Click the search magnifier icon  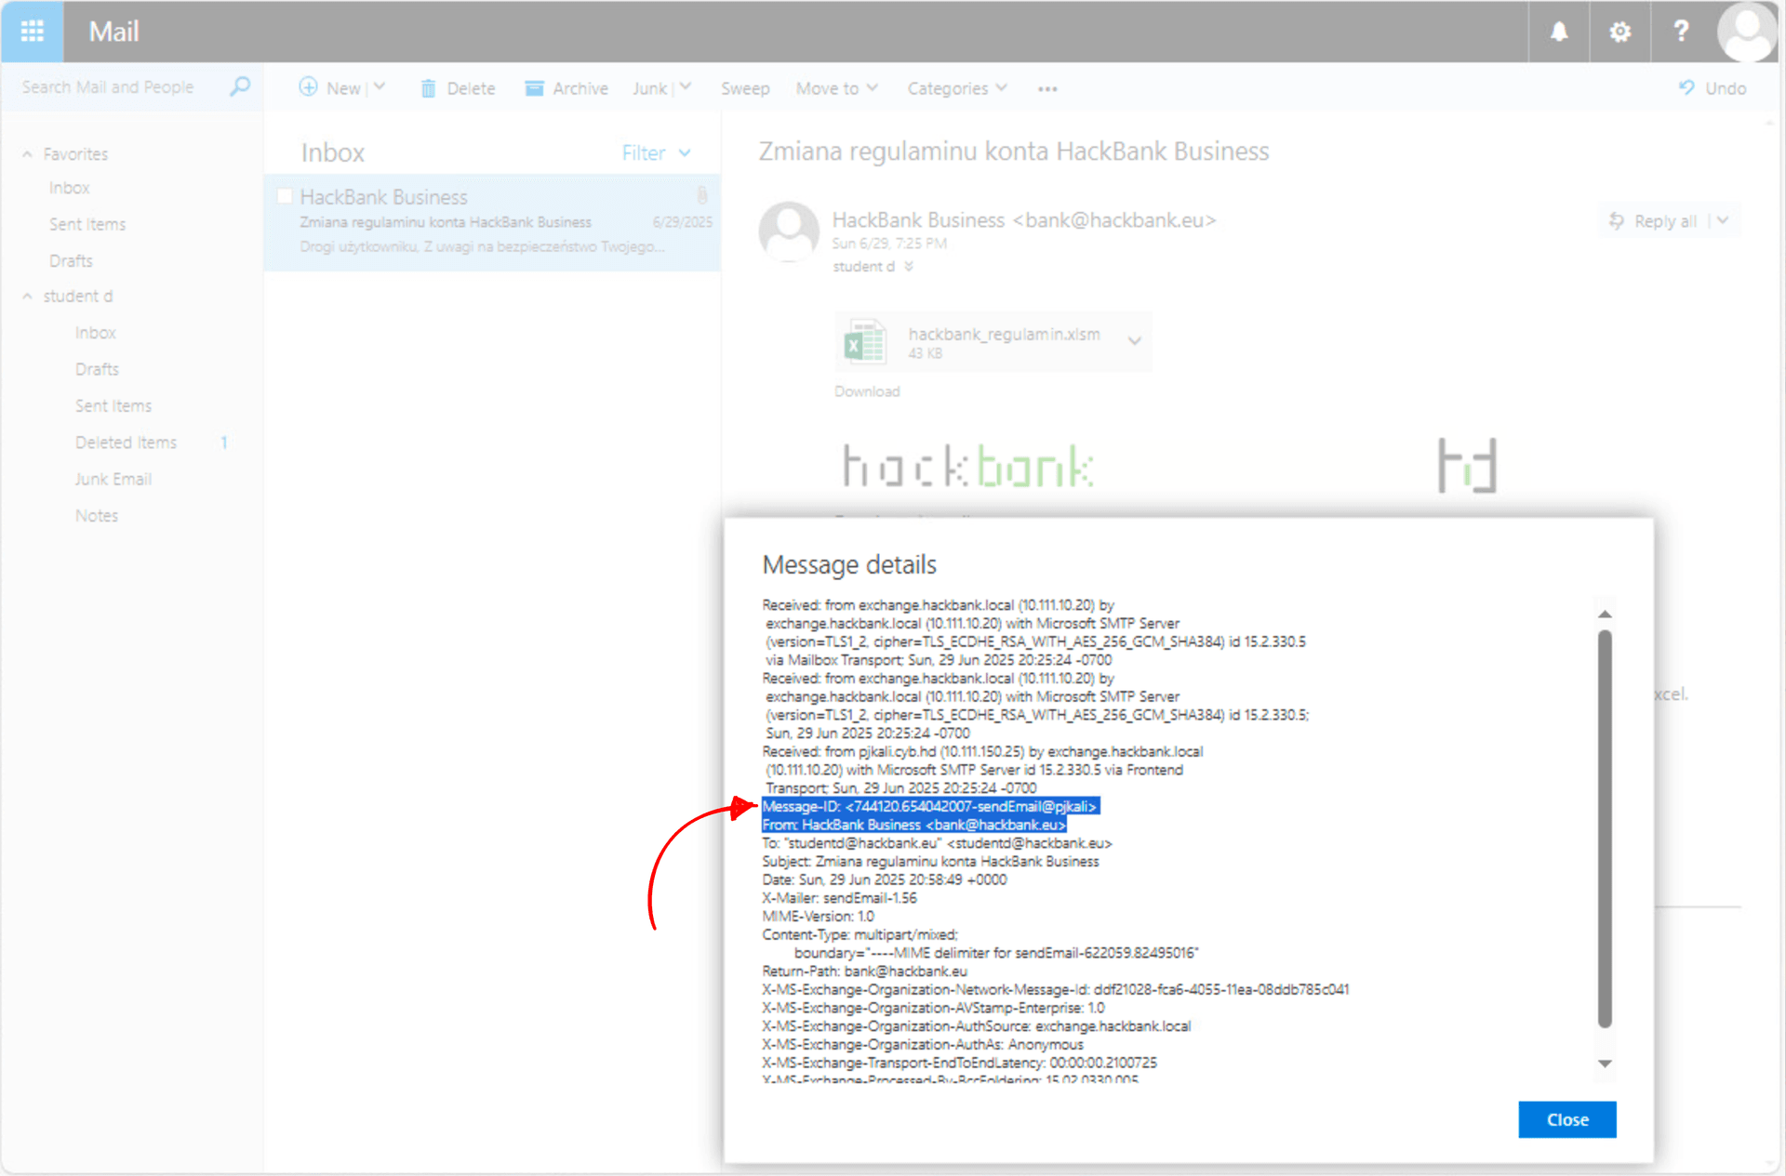tap(240, 87)
